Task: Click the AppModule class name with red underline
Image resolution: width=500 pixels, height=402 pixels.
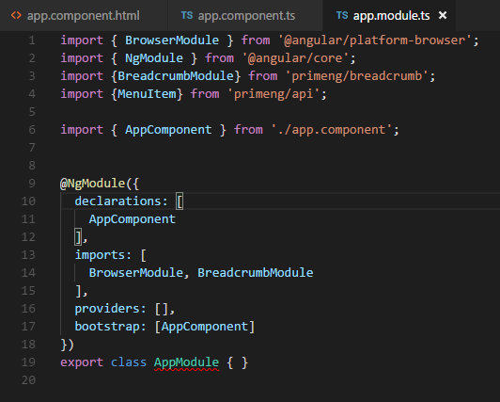Action: coord(186,362)
